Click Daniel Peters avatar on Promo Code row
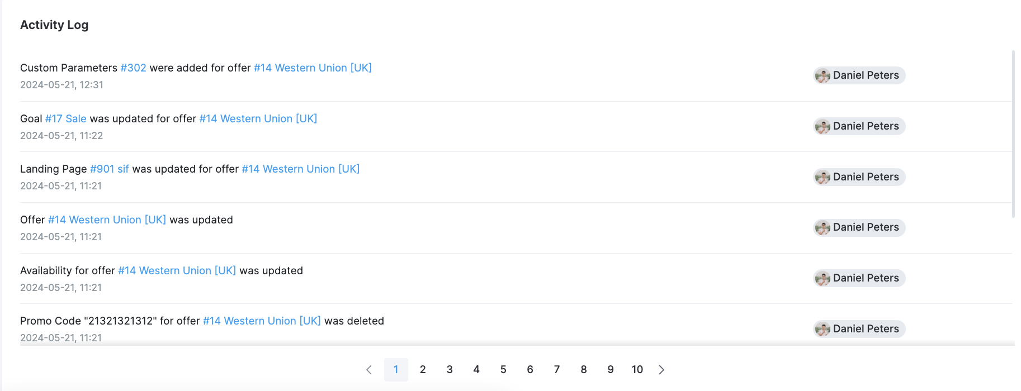The image size is (1021, 391). click(823, 329)
